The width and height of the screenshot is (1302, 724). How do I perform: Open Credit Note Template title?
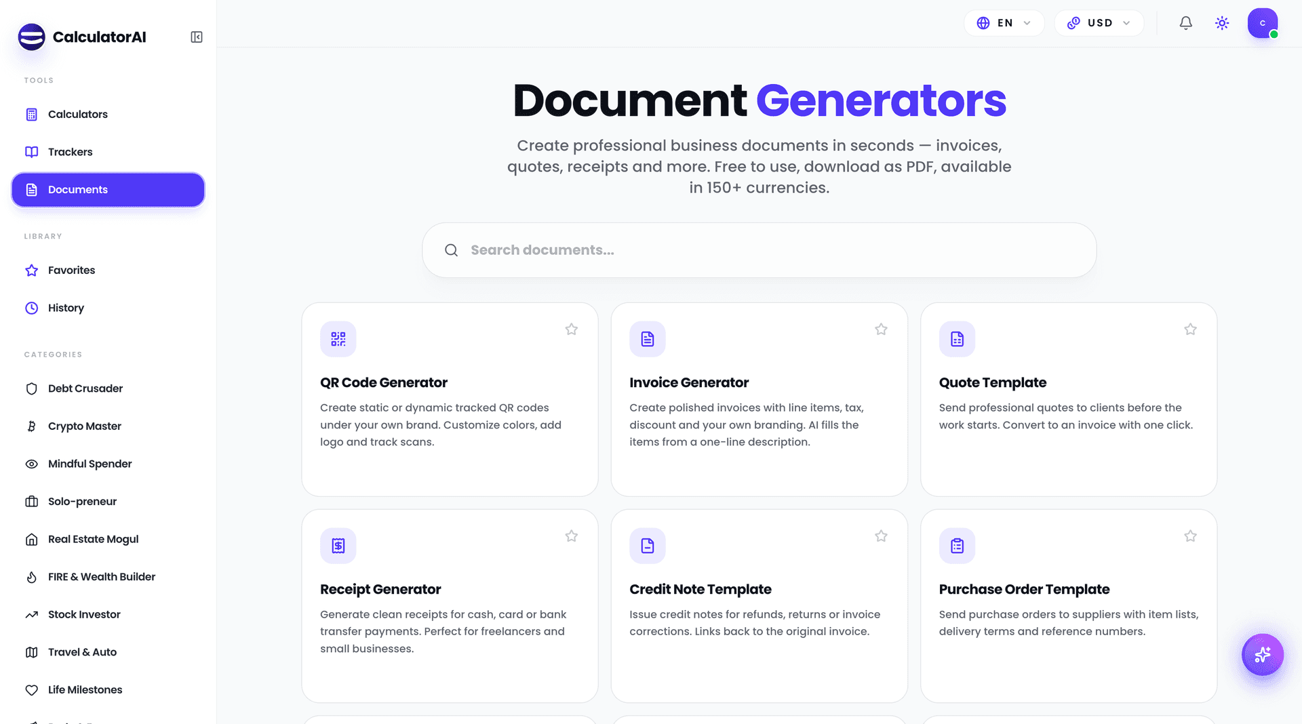pyautogui.click(x=701, y=589)
